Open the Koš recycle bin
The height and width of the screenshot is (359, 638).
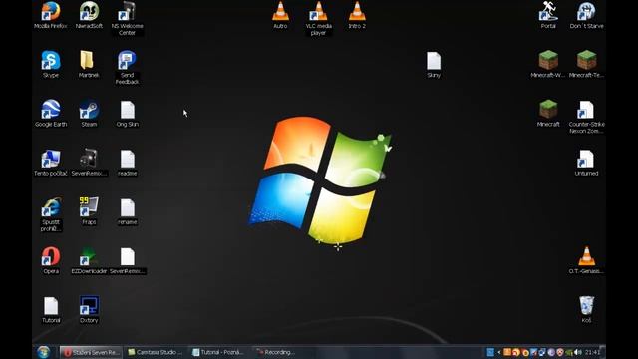click(x=586, y=309)
